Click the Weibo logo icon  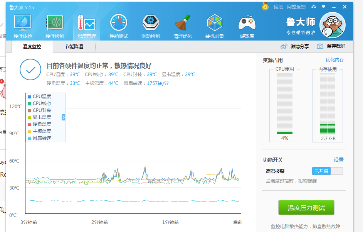284,46
